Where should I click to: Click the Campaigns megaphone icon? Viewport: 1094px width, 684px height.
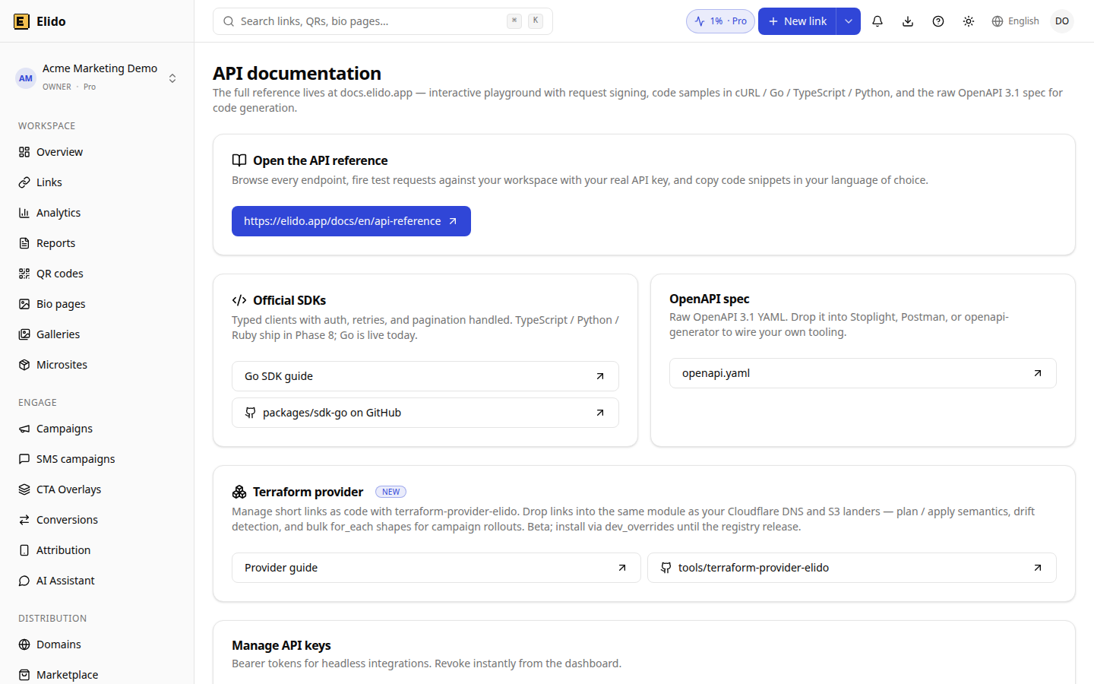tap(24, 429)
